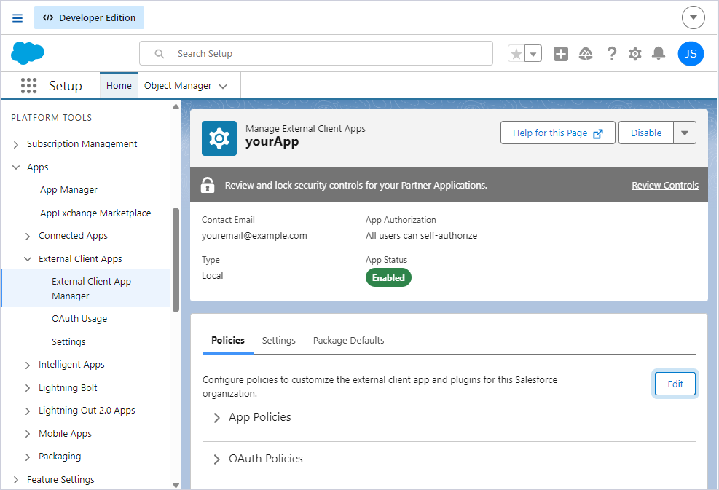Click youremail@example.com contact email
719x490 pixels.
254,236
